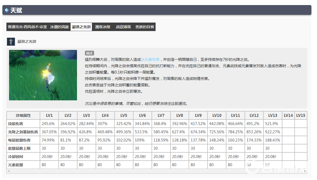The height and width of the screenshot is (180, 317).
Task: Switch to the 冰潮的涡旋 tab
Action: click(x=59, y=27)
